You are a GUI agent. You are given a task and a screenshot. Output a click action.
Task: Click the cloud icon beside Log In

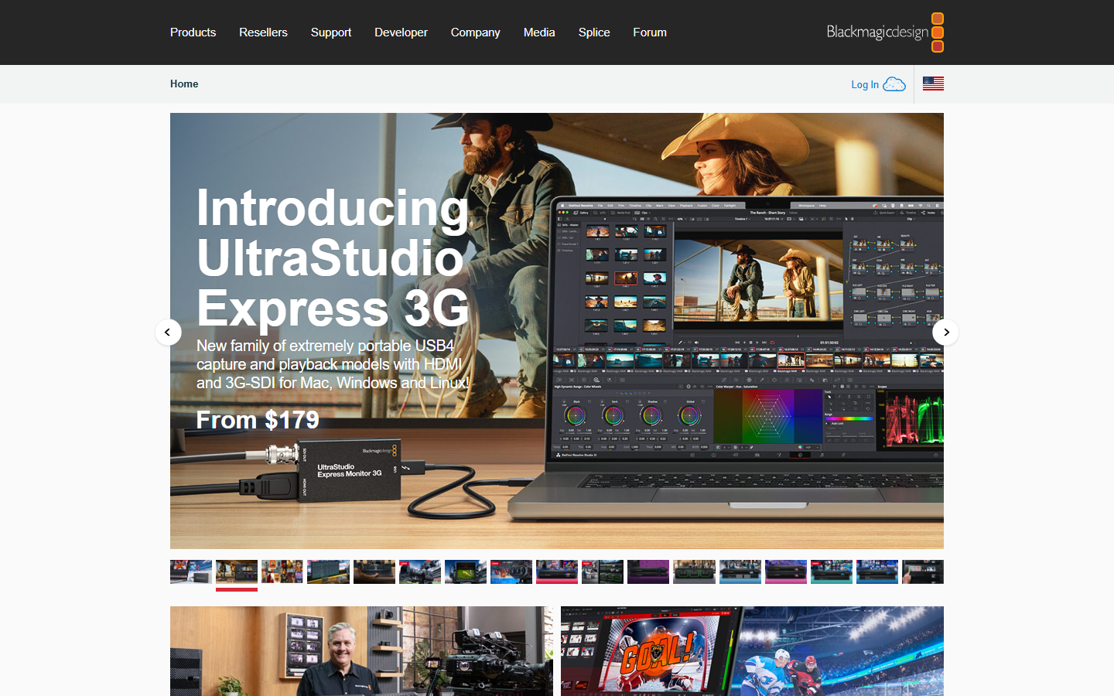[894, 84]
